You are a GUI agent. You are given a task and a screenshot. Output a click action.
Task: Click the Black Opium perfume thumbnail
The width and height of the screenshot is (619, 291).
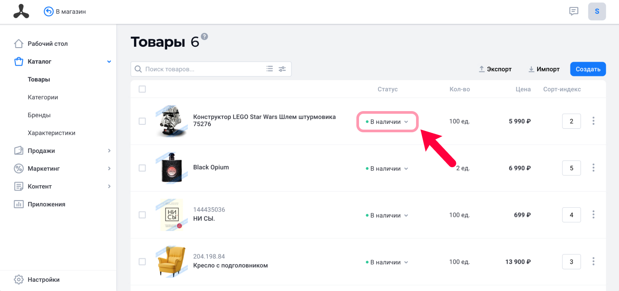(x=172, y=168)
